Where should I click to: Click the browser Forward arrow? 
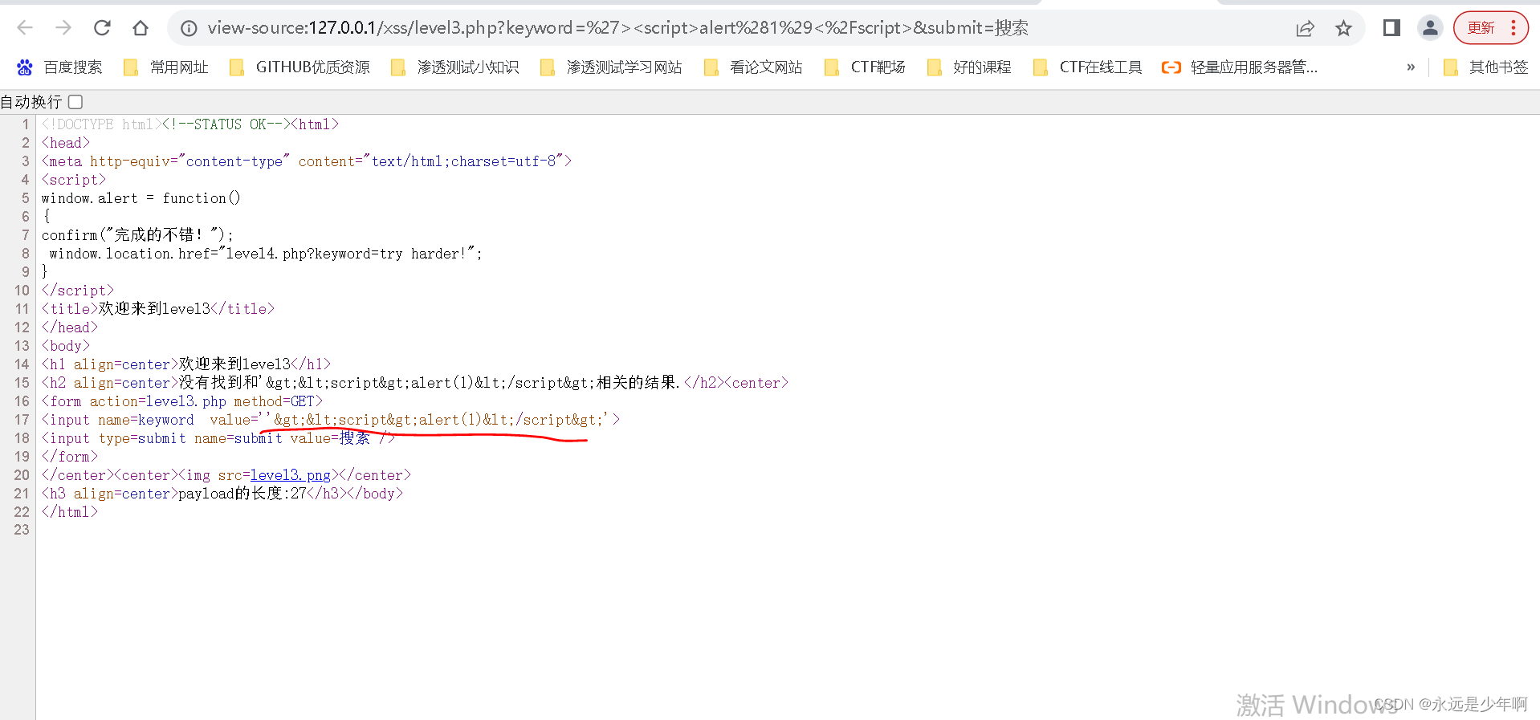click(63, 28)
